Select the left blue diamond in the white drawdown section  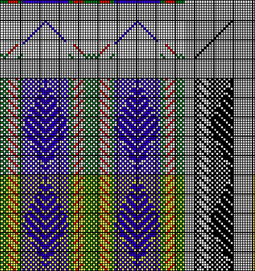45,126
